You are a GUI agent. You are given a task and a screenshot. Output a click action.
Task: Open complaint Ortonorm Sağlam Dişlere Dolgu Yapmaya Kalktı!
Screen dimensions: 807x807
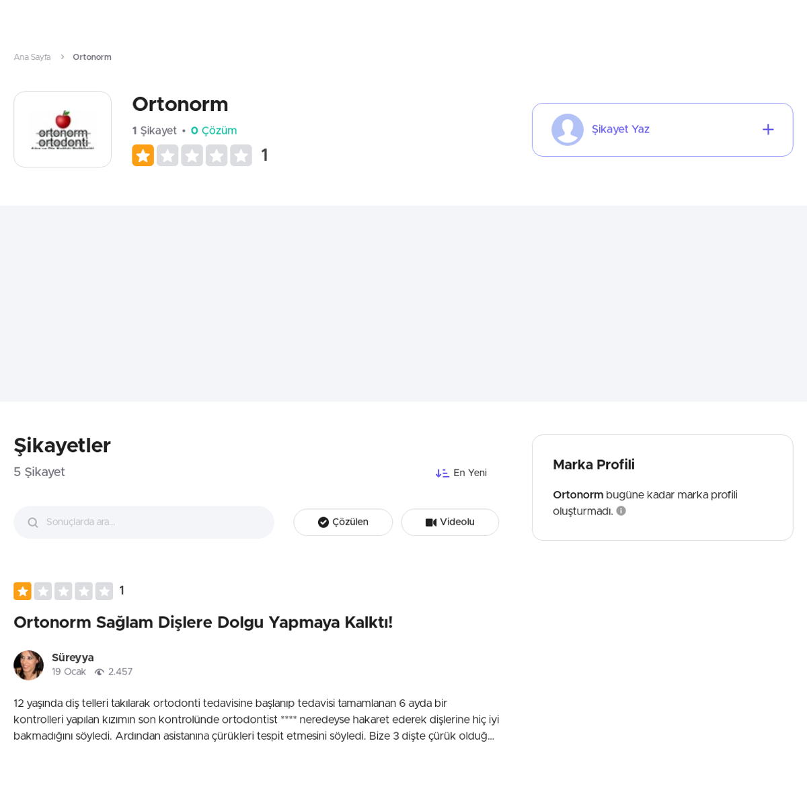pos(203,623)
